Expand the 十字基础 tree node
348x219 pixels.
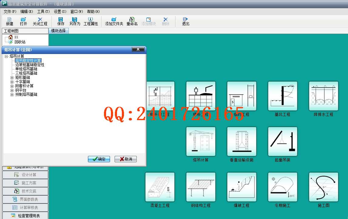point(12,82)
